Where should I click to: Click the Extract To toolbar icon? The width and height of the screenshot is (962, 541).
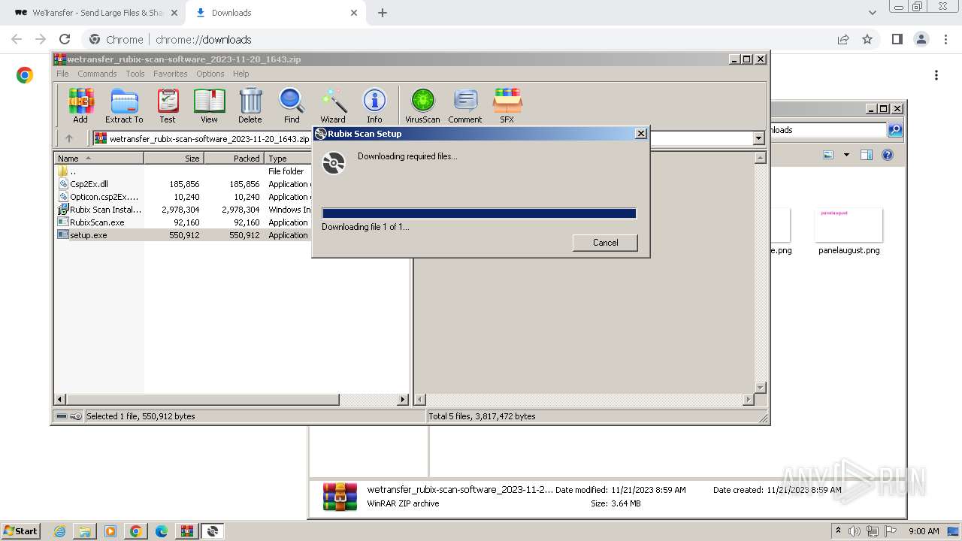(124, 106)
